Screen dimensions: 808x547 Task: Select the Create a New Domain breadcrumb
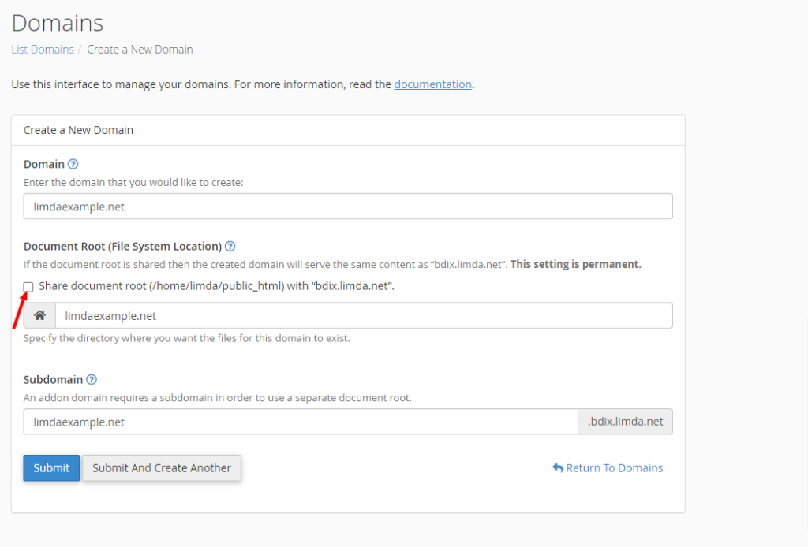140,49
